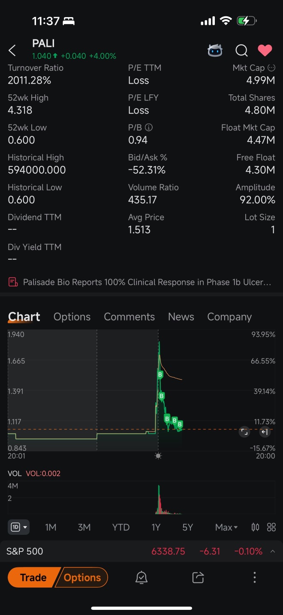The image size is (283, 615).
Task: Tap the news document icon
Action: (13, 282)
